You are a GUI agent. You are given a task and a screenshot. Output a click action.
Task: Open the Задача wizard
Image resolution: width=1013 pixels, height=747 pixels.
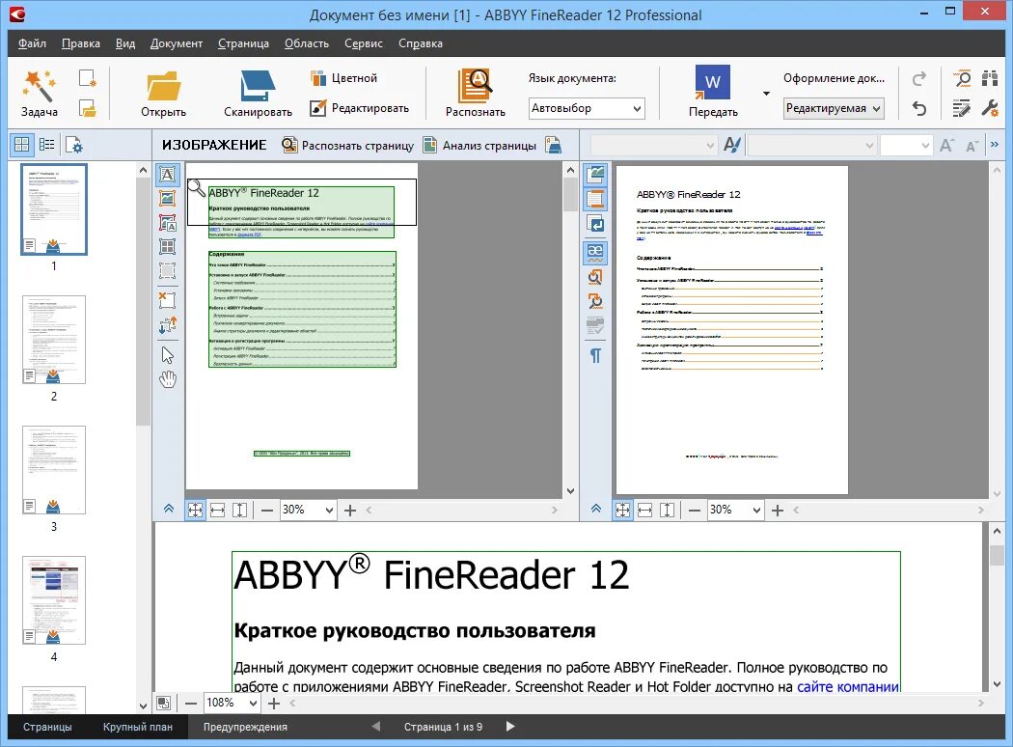39,93
